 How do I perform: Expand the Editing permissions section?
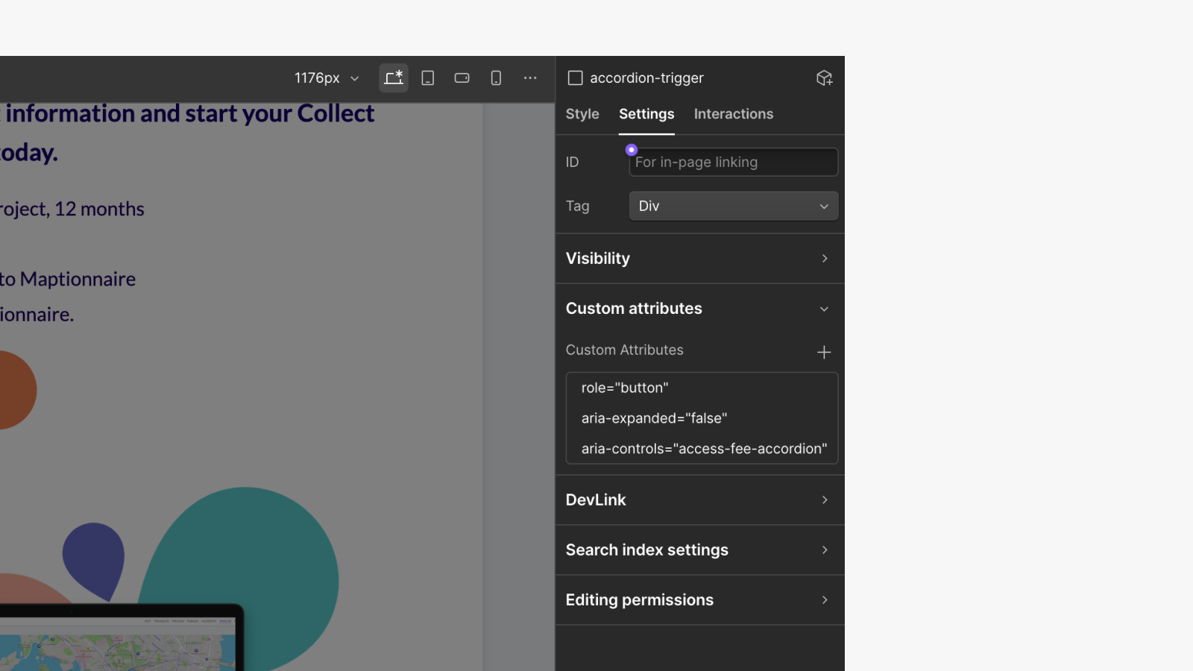(x=699, y=599)
